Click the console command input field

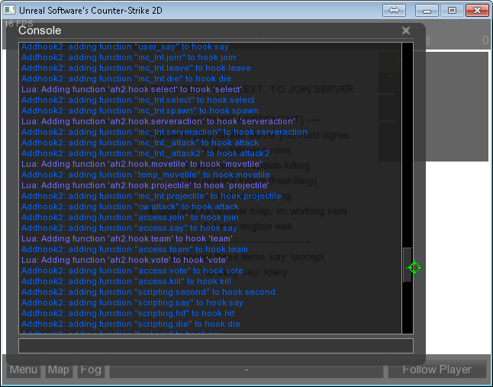(x=216, y=346)
